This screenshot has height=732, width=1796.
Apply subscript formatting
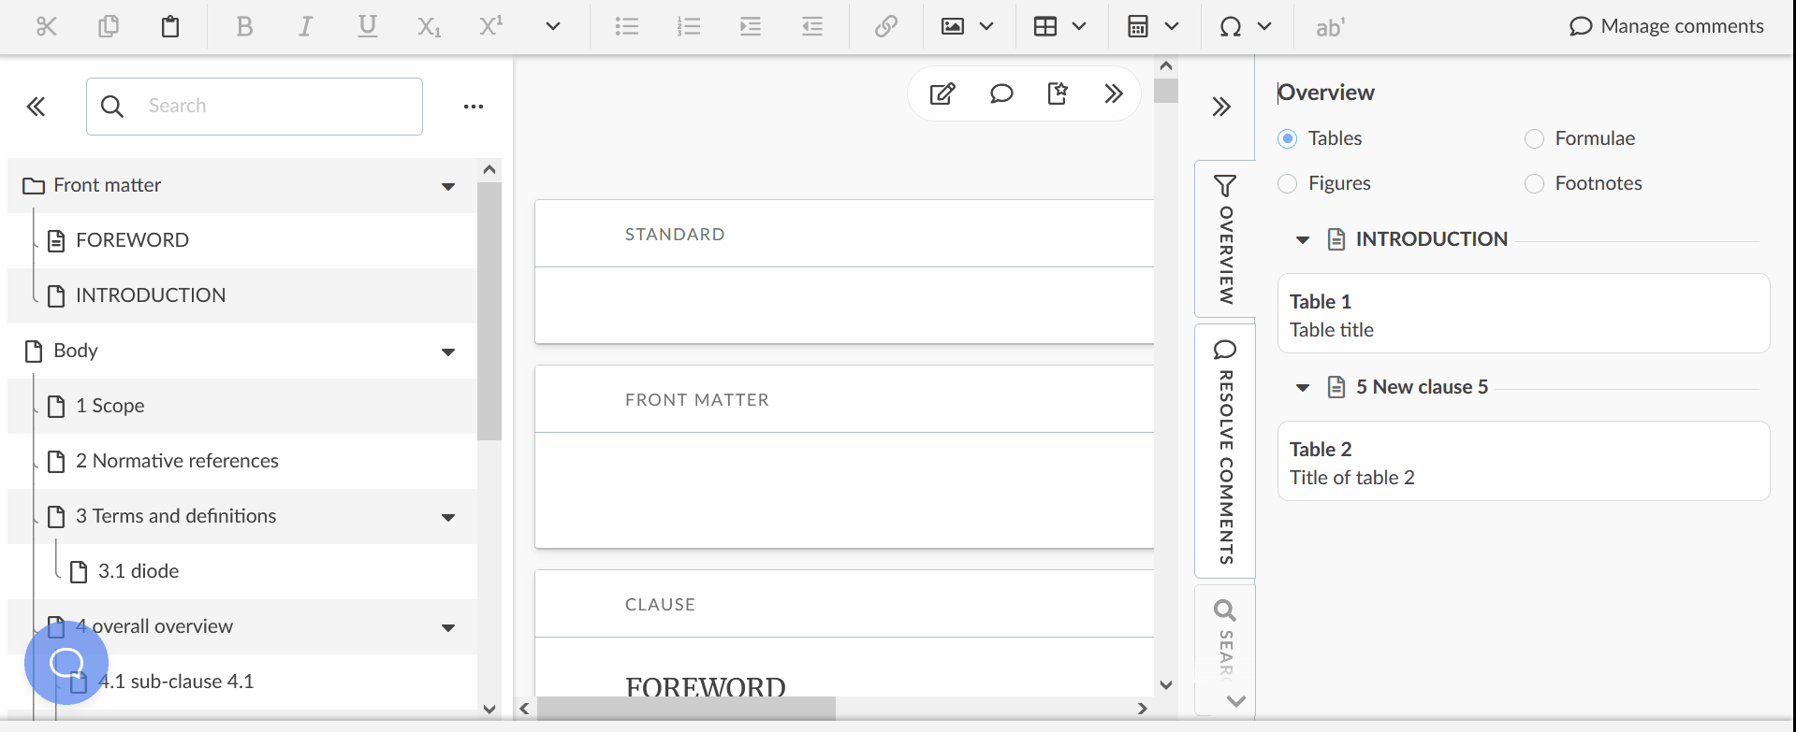point(429,27)
